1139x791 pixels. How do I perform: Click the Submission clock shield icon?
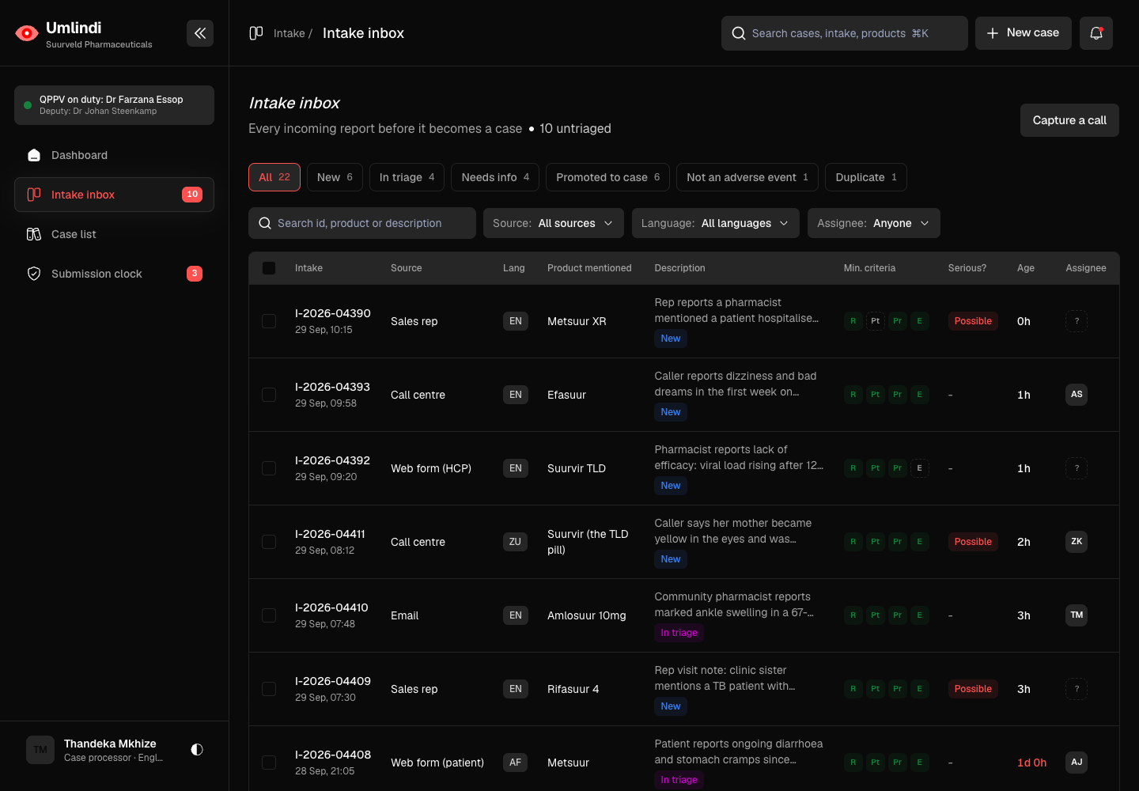tap(34, 274)
